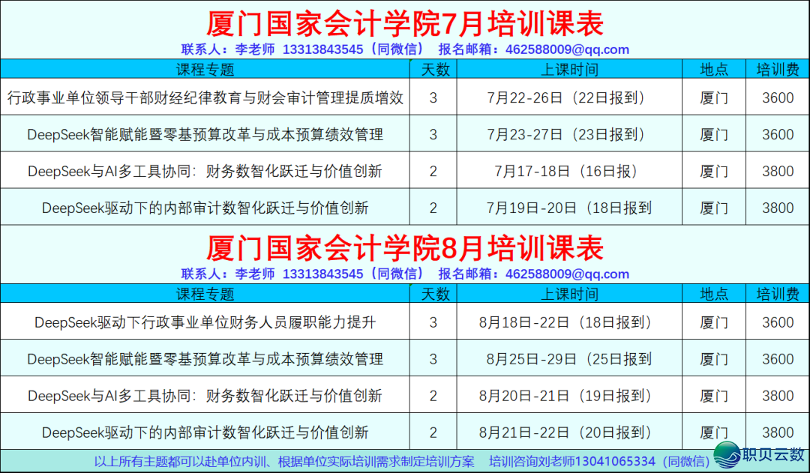Click date cell 7月23-27日（23日报到）

(568, 134)
